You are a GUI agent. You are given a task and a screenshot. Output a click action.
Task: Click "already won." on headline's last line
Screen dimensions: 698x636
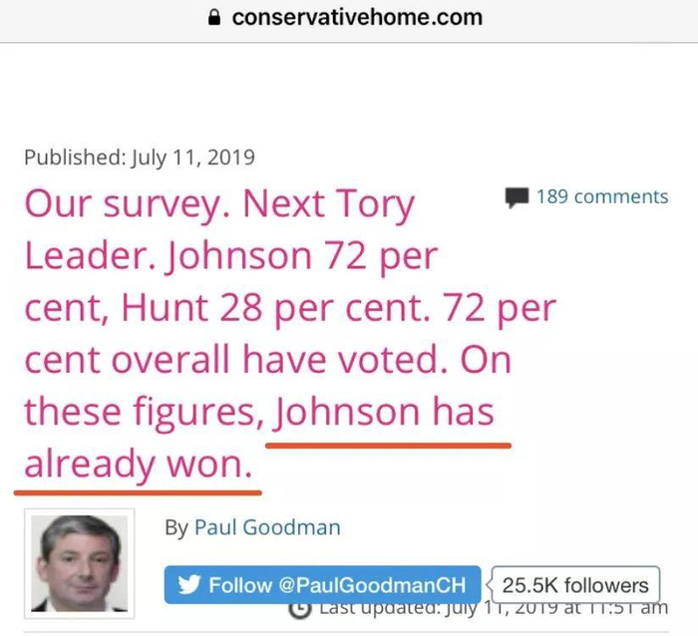[139, 464]
